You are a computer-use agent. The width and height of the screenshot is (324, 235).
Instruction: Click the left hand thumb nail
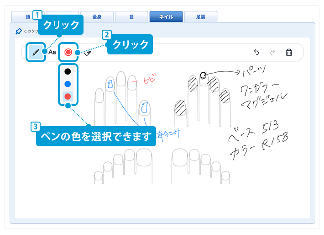(x=144, y=108)
